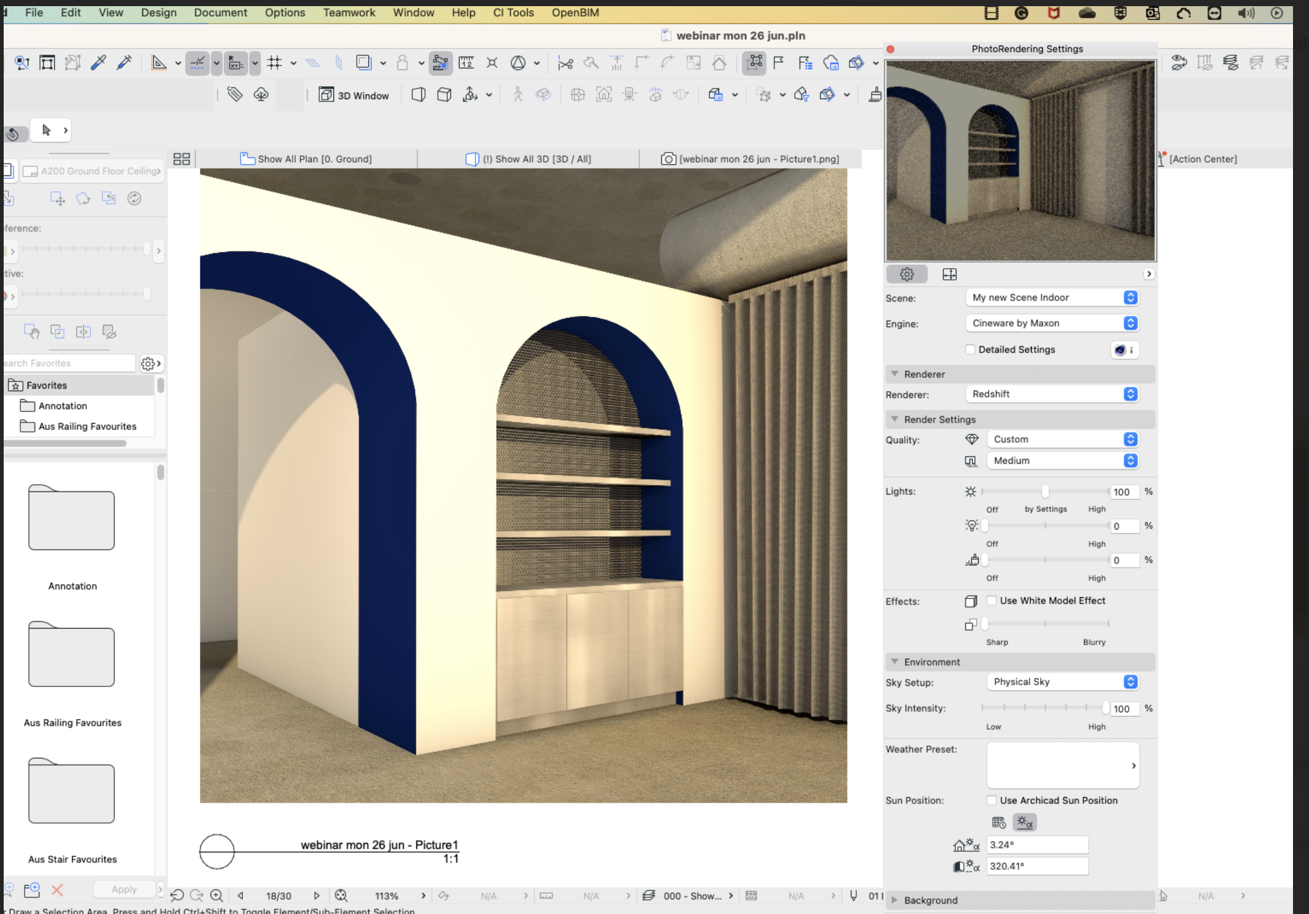Click the layer combination icon in status bar
The image size is (1309, 914).
coord(648,896)
